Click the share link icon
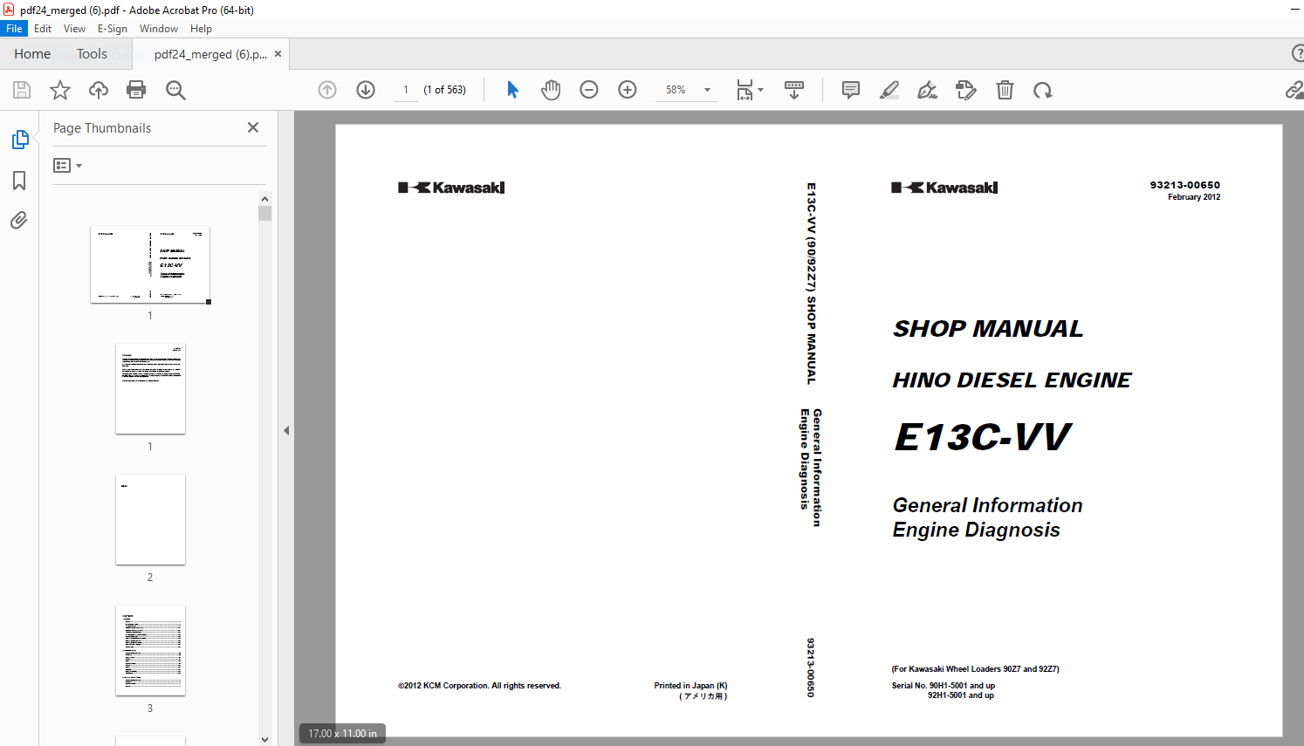The width and height of the screenshot is (1304, 746). point(1294,90)
